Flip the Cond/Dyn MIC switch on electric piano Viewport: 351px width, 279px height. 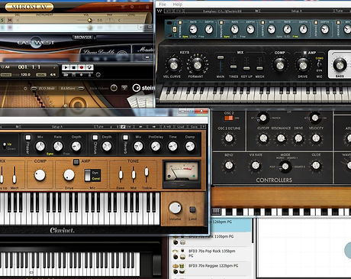[x=319, y=64]
